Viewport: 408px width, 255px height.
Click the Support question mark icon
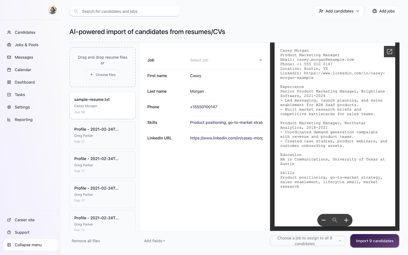pos(9,233)
